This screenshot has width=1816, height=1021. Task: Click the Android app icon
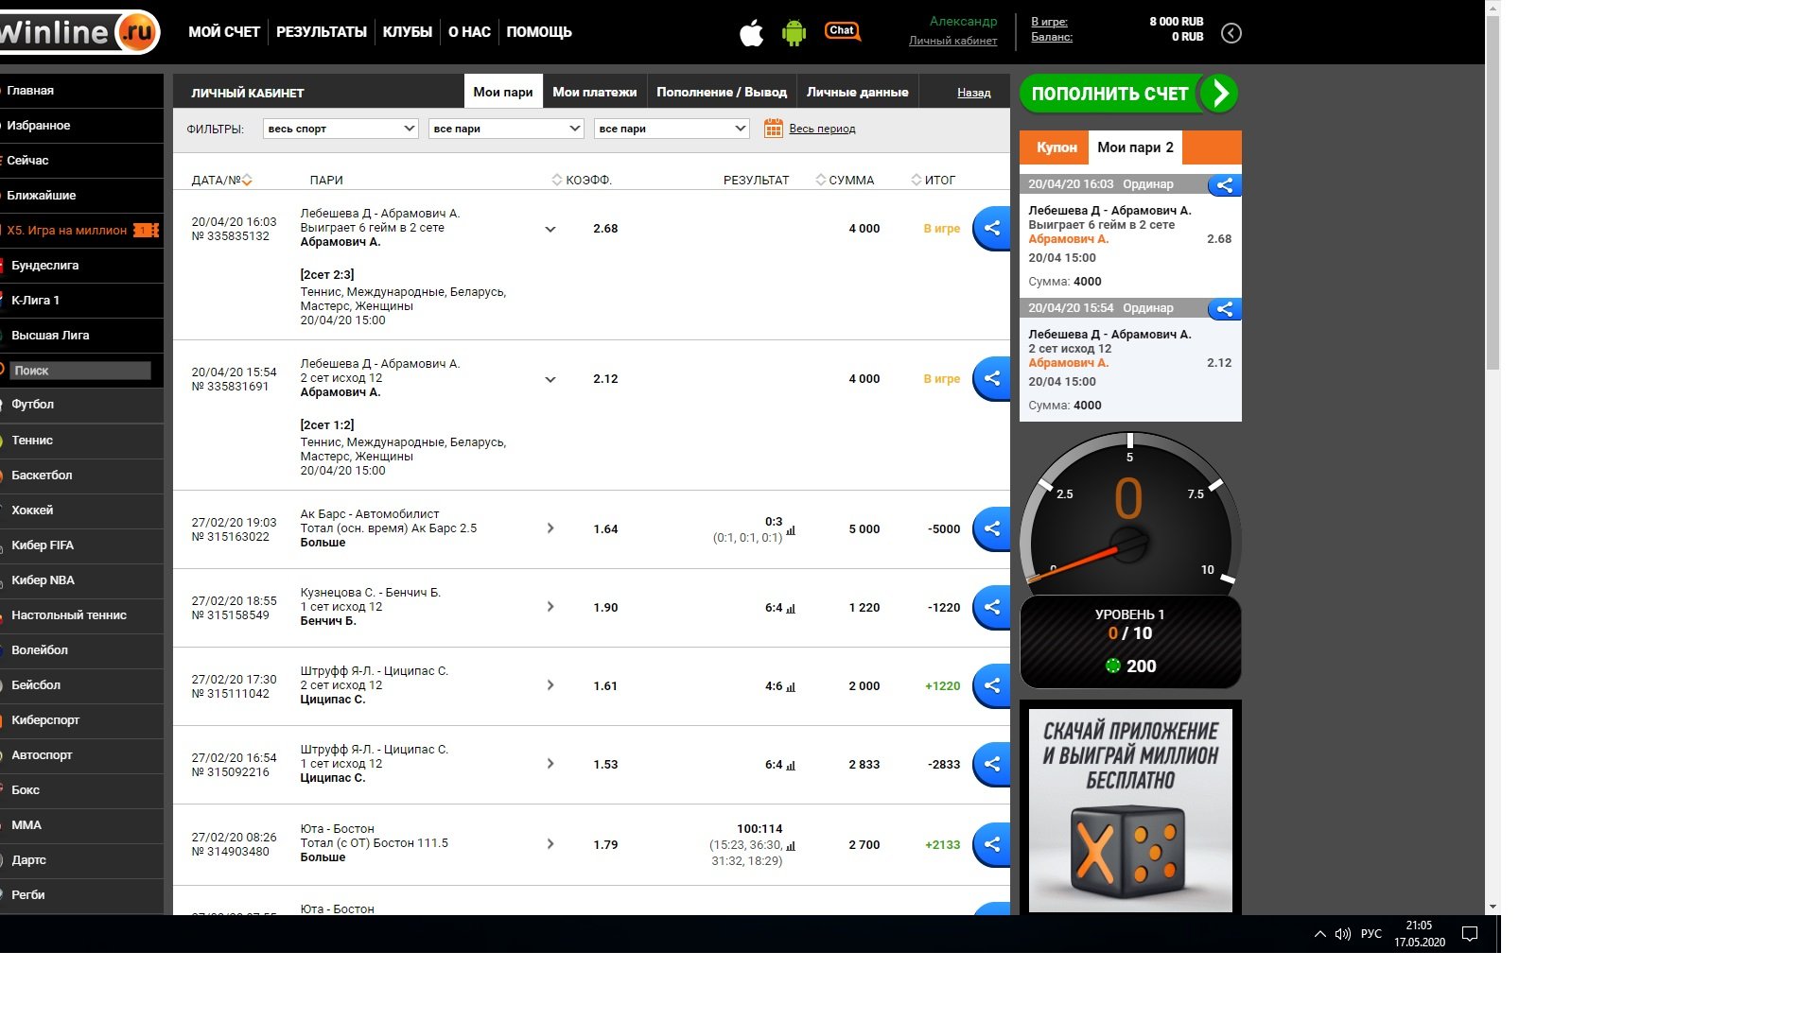pyautogui.click(x=794, y=34)
